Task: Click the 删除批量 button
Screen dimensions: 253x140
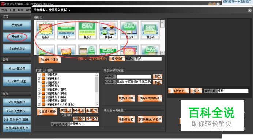Action: [x=79, y=110]
